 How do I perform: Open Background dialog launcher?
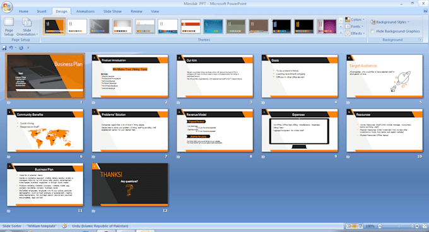coord(420,40)
